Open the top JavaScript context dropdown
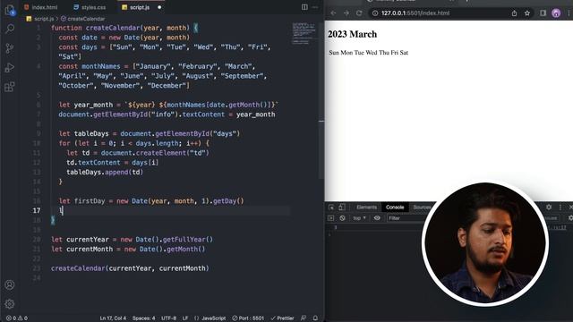Screen dimensions: 573x322 click(x=360, y=218)
